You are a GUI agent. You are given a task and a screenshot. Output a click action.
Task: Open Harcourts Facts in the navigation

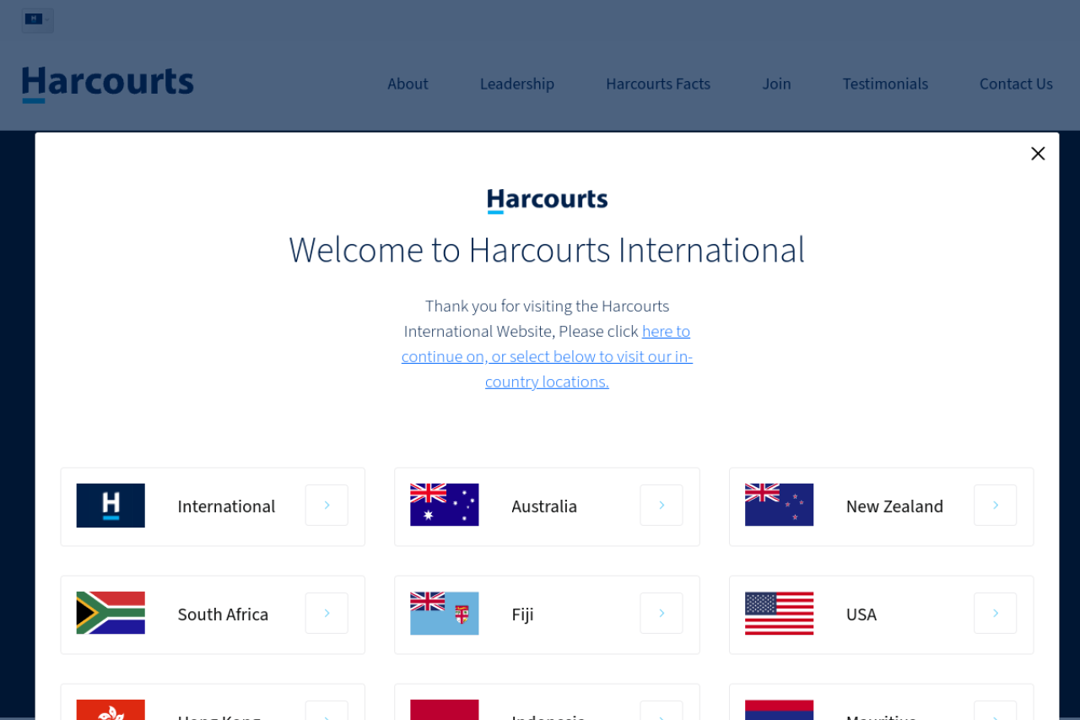[657, 84]
